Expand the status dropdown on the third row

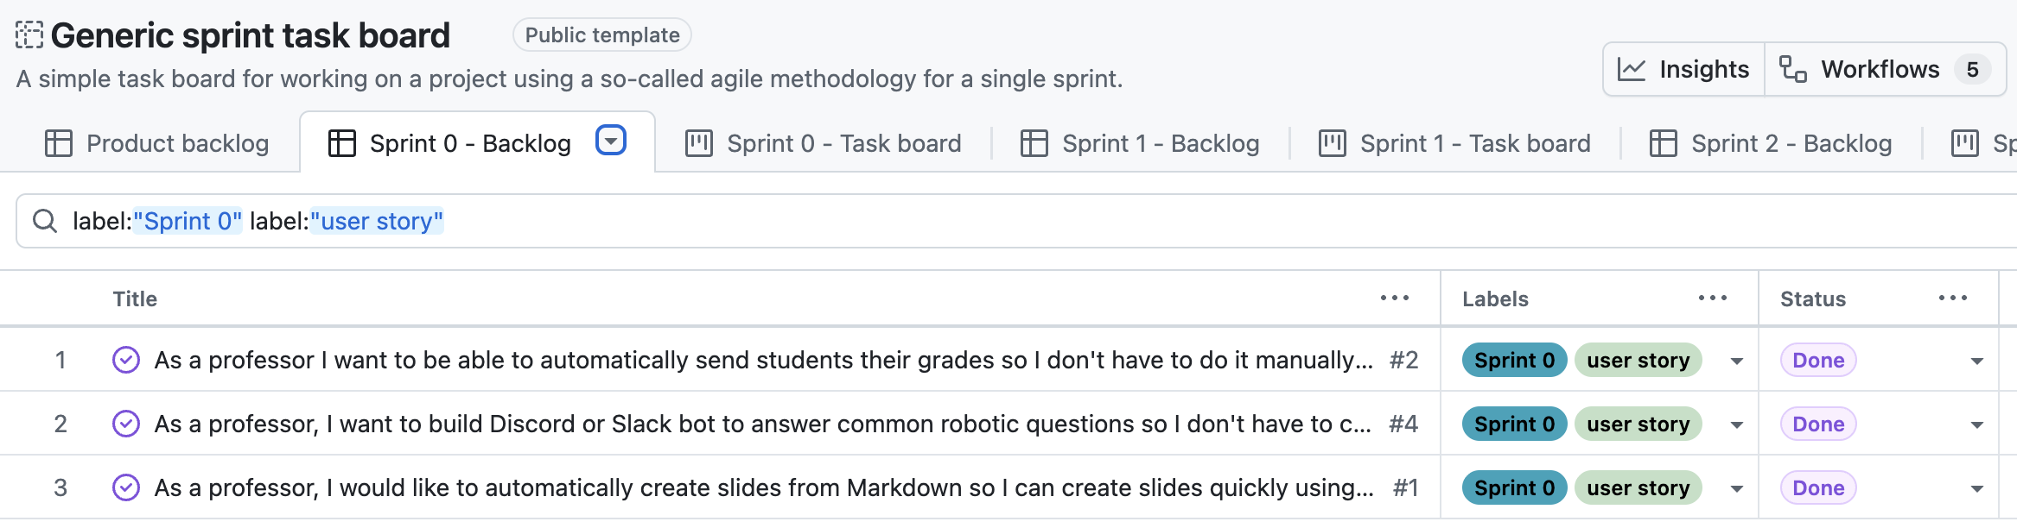click(1979, 487)
